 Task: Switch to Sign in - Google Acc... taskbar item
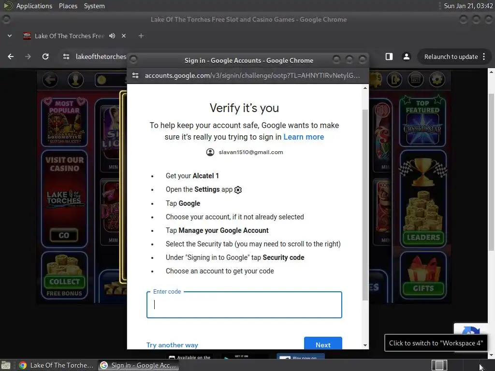tap(138, 365)
